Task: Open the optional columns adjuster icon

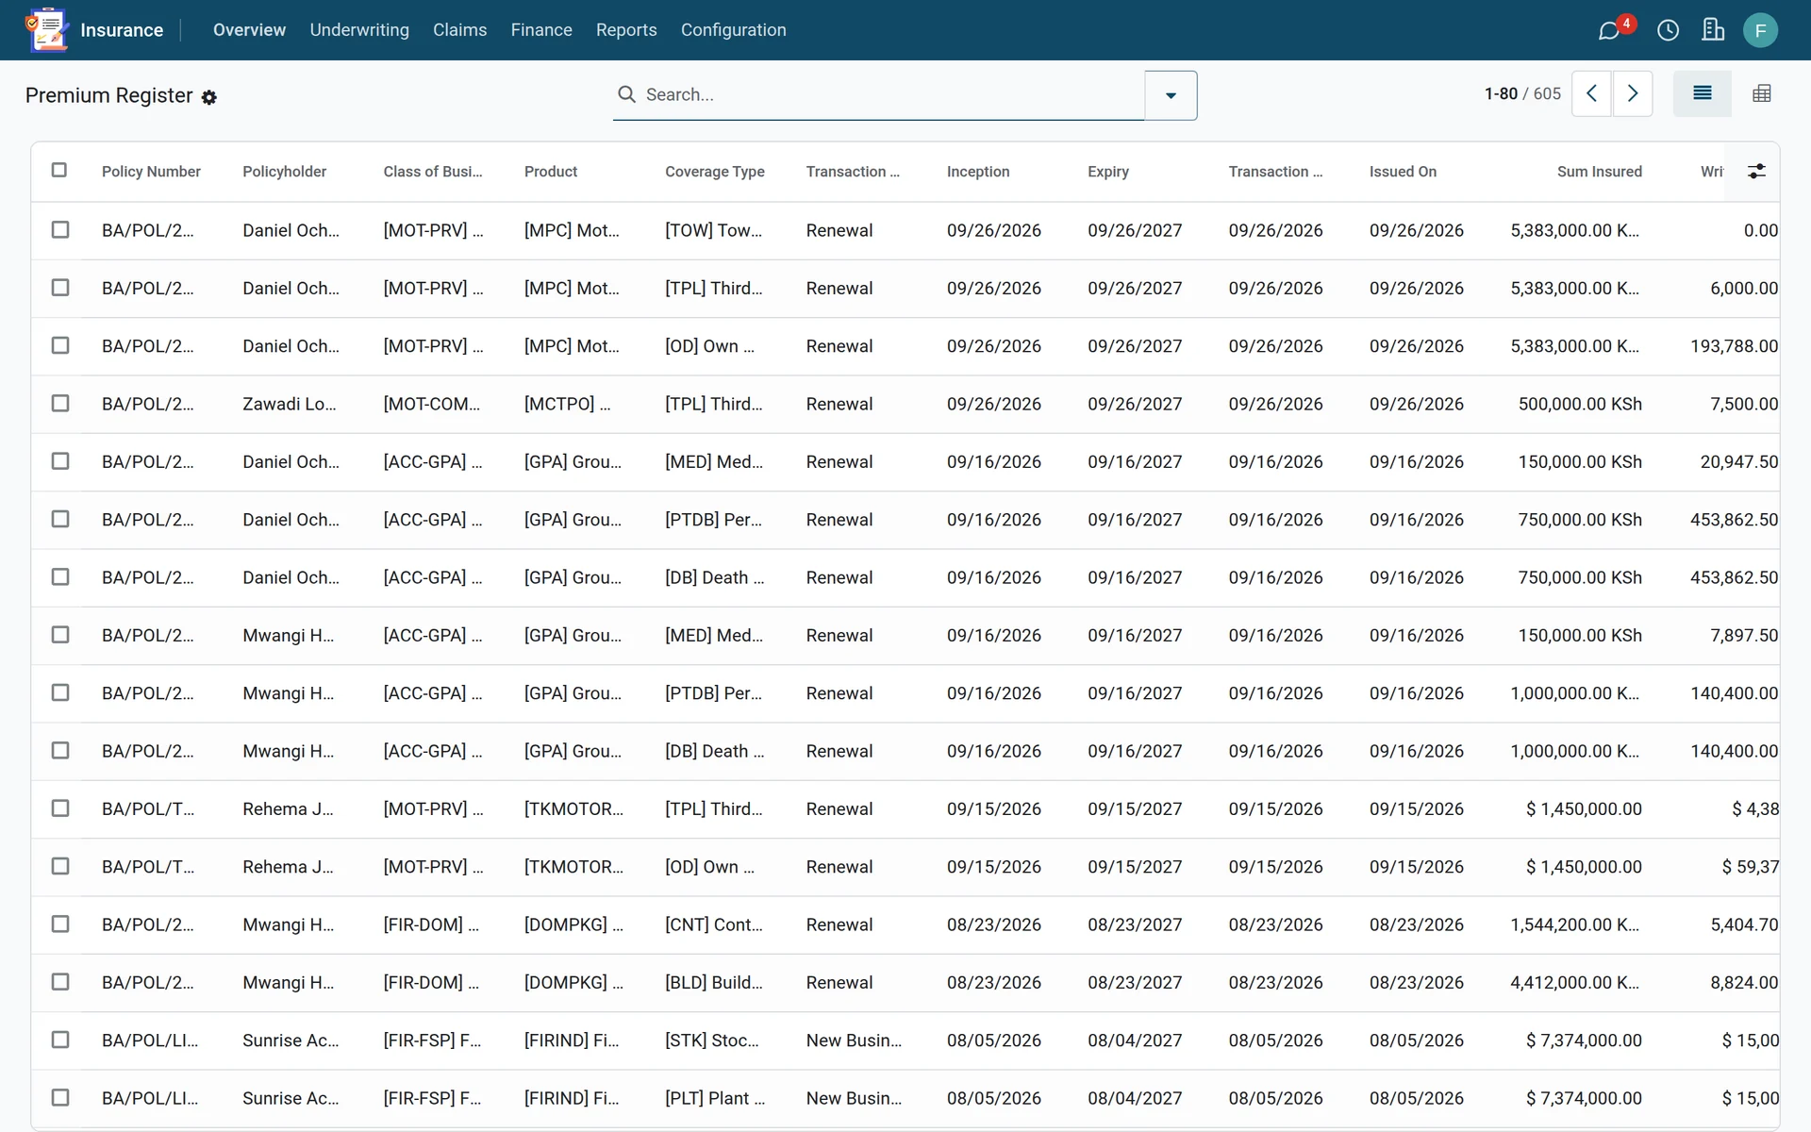Action: (1756, 171)
